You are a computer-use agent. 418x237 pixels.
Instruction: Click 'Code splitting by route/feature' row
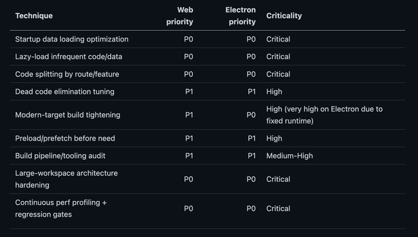coord(208,74)
